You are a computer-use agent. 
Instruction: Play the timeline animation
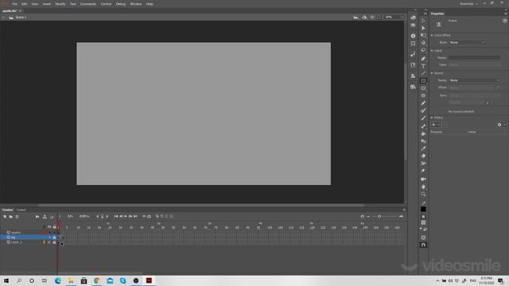tap(126, 216)
